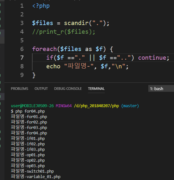This screenshot has width=174, height=180.
Task: Click the 'scandir' function call
Action: [76, 23]
